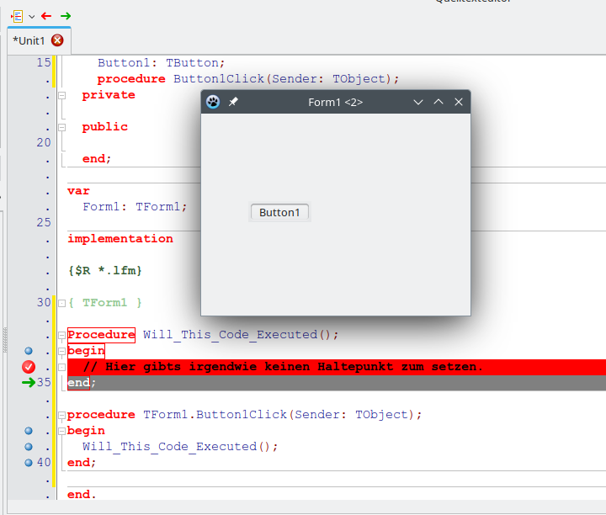Image resolution: width=606 pixels, height=515 pixels.
Task: Click the green execution arrow at line 35
Action: point(29,383)
